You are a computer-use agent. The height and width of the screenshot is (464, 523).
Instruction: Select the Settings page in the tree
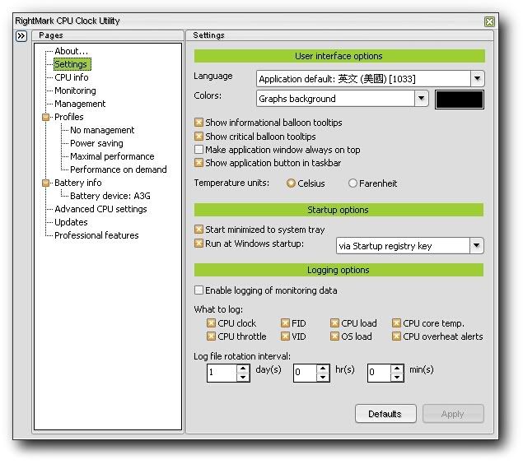point(72,64)
